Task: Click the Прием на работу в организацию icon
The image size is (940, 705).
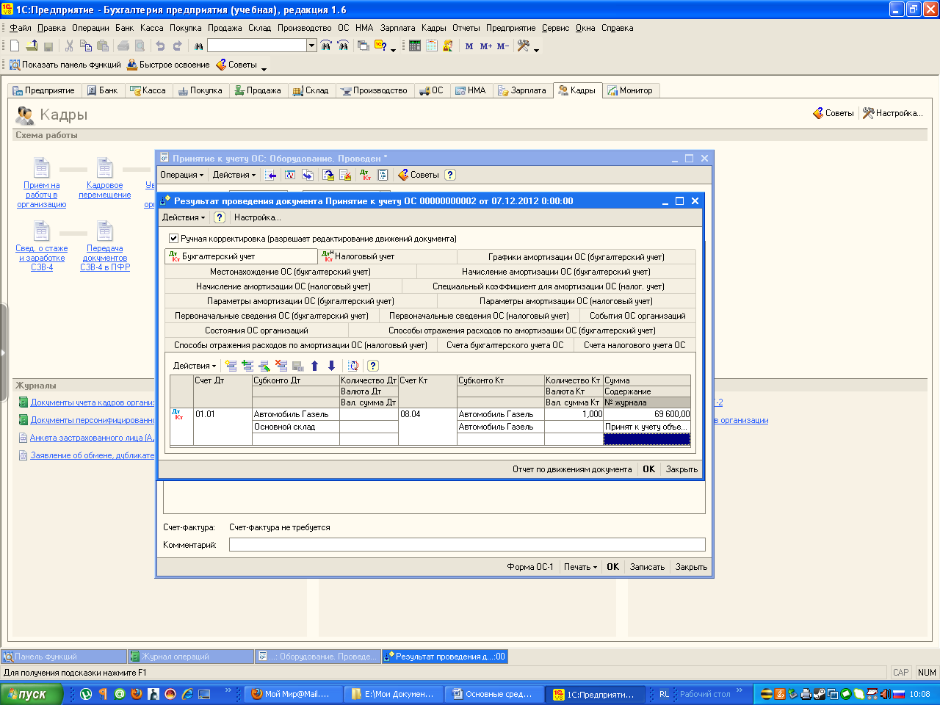Action: click(42, 167)
